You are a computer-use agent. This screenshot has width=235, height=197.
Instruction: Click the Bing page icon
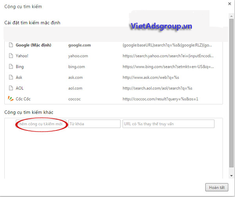pyautogui.click(x=11, y=67)
